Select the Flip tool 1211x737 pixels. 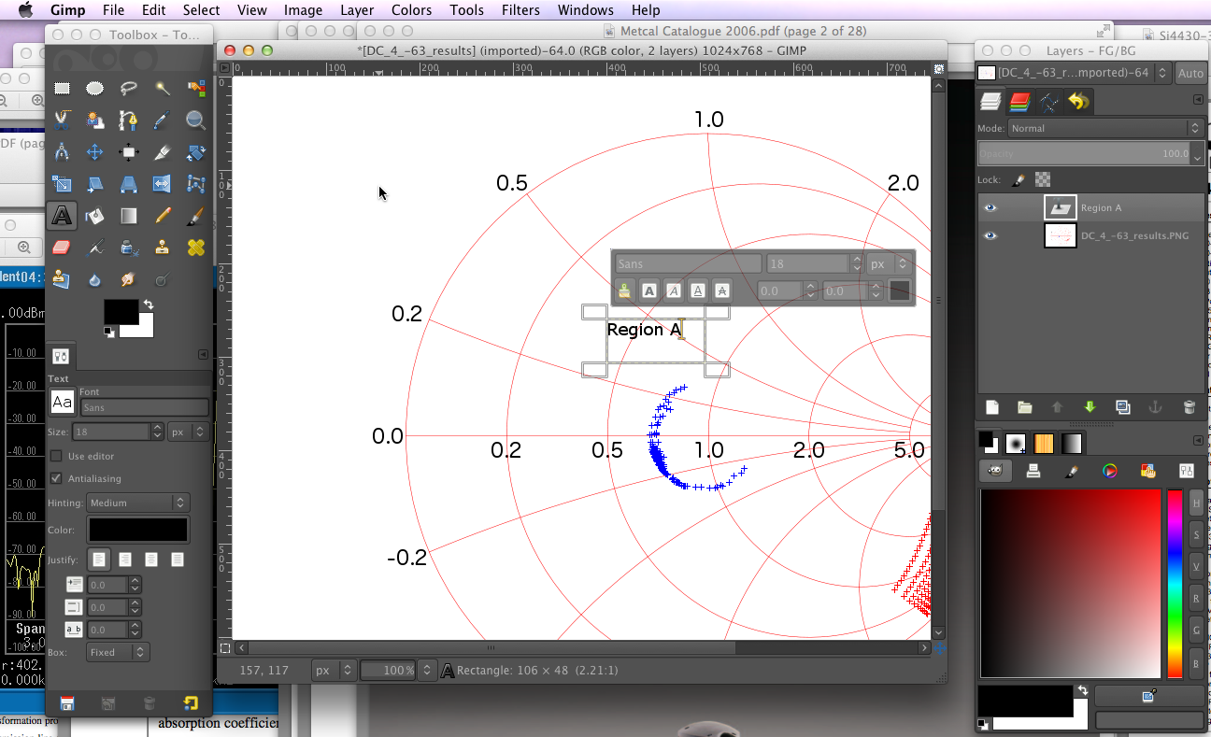coord(163,184)
